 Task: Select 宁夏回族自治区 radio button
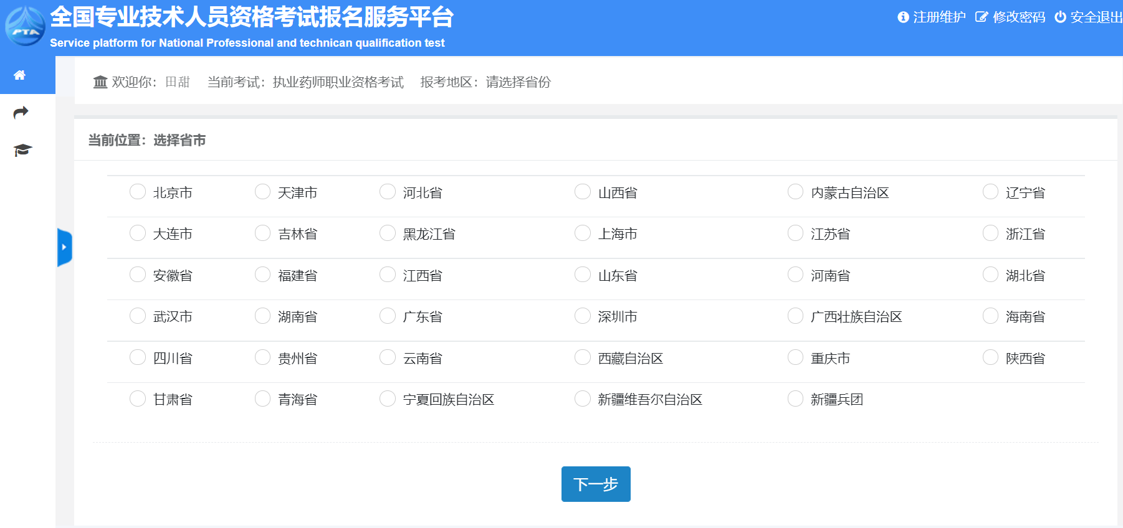click(388, 398)
